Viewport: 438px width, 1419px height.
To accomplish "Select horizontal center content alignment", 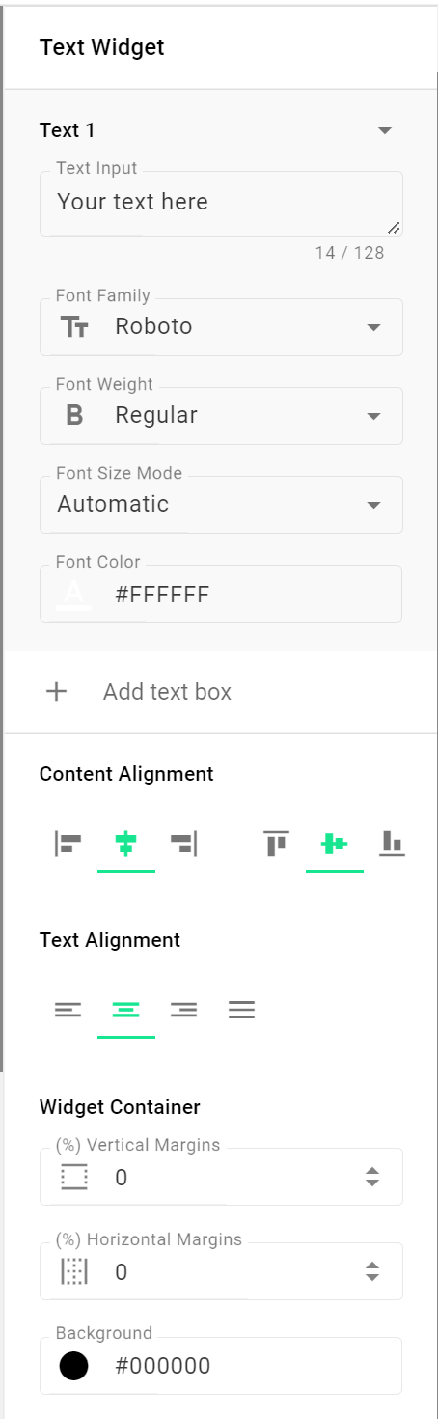I will 126,844.
